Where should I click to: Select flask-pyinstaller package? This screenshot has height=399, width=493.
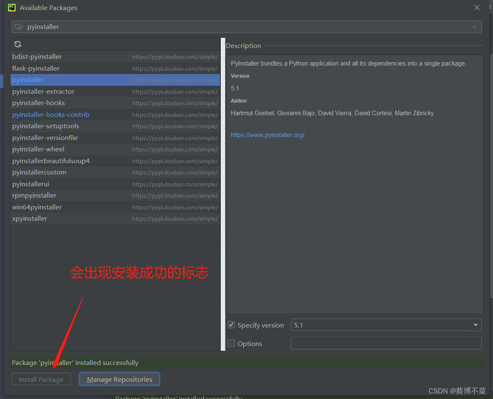115,69
